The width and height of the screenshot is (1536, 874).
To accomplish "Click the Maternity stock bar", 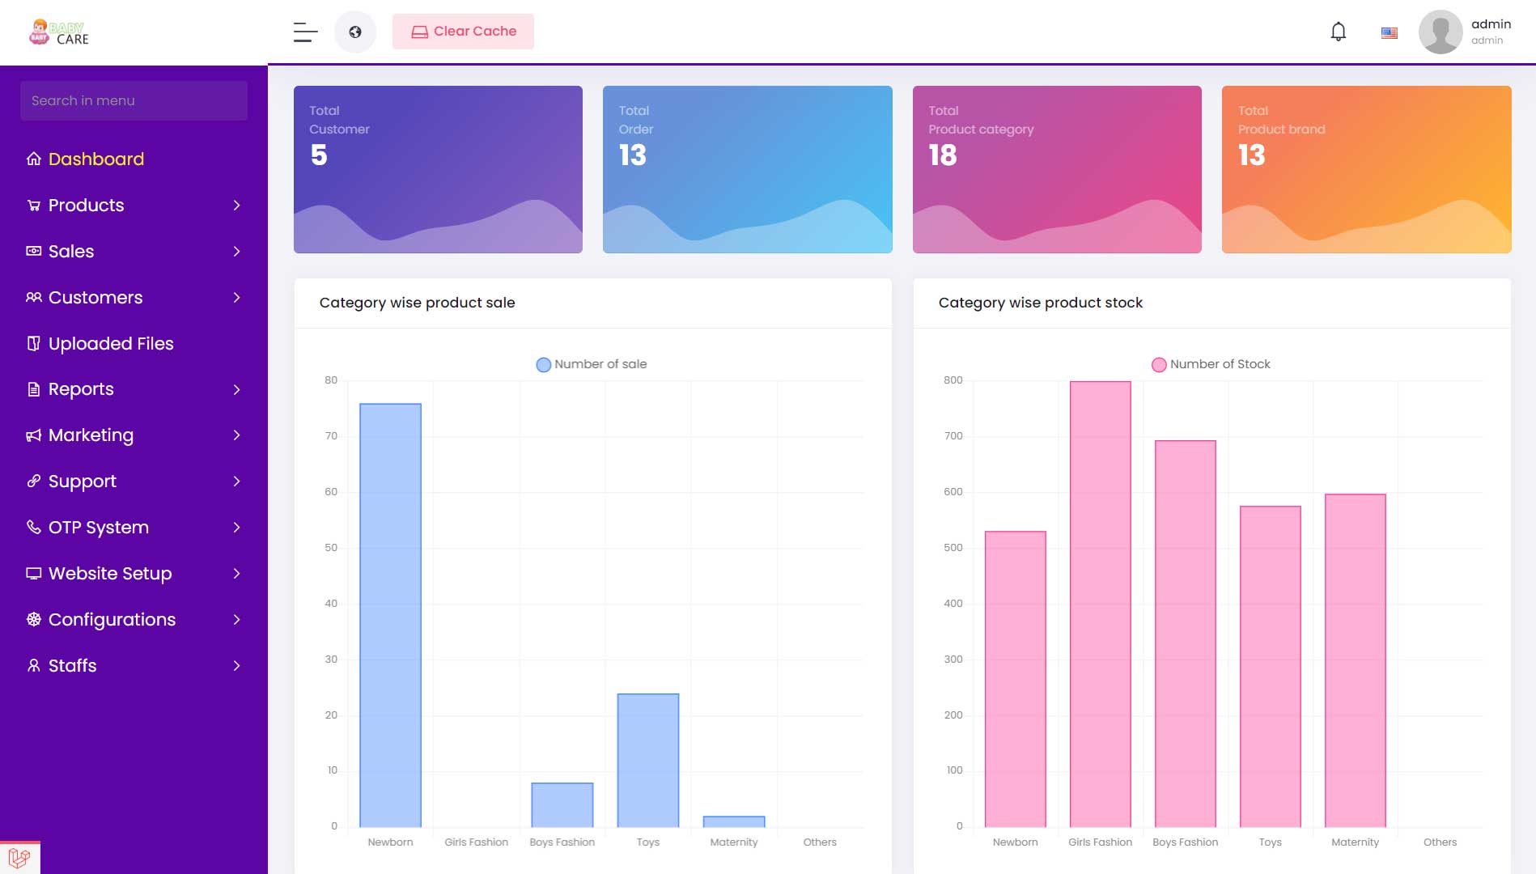I will coord(1356,660).
